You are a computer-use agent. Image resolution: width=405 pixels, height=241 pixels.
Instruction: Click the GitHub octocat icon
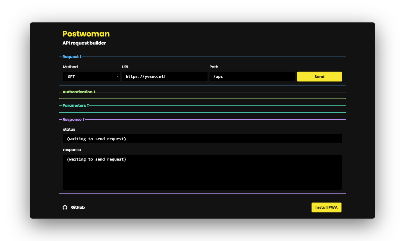coord(65,208)
